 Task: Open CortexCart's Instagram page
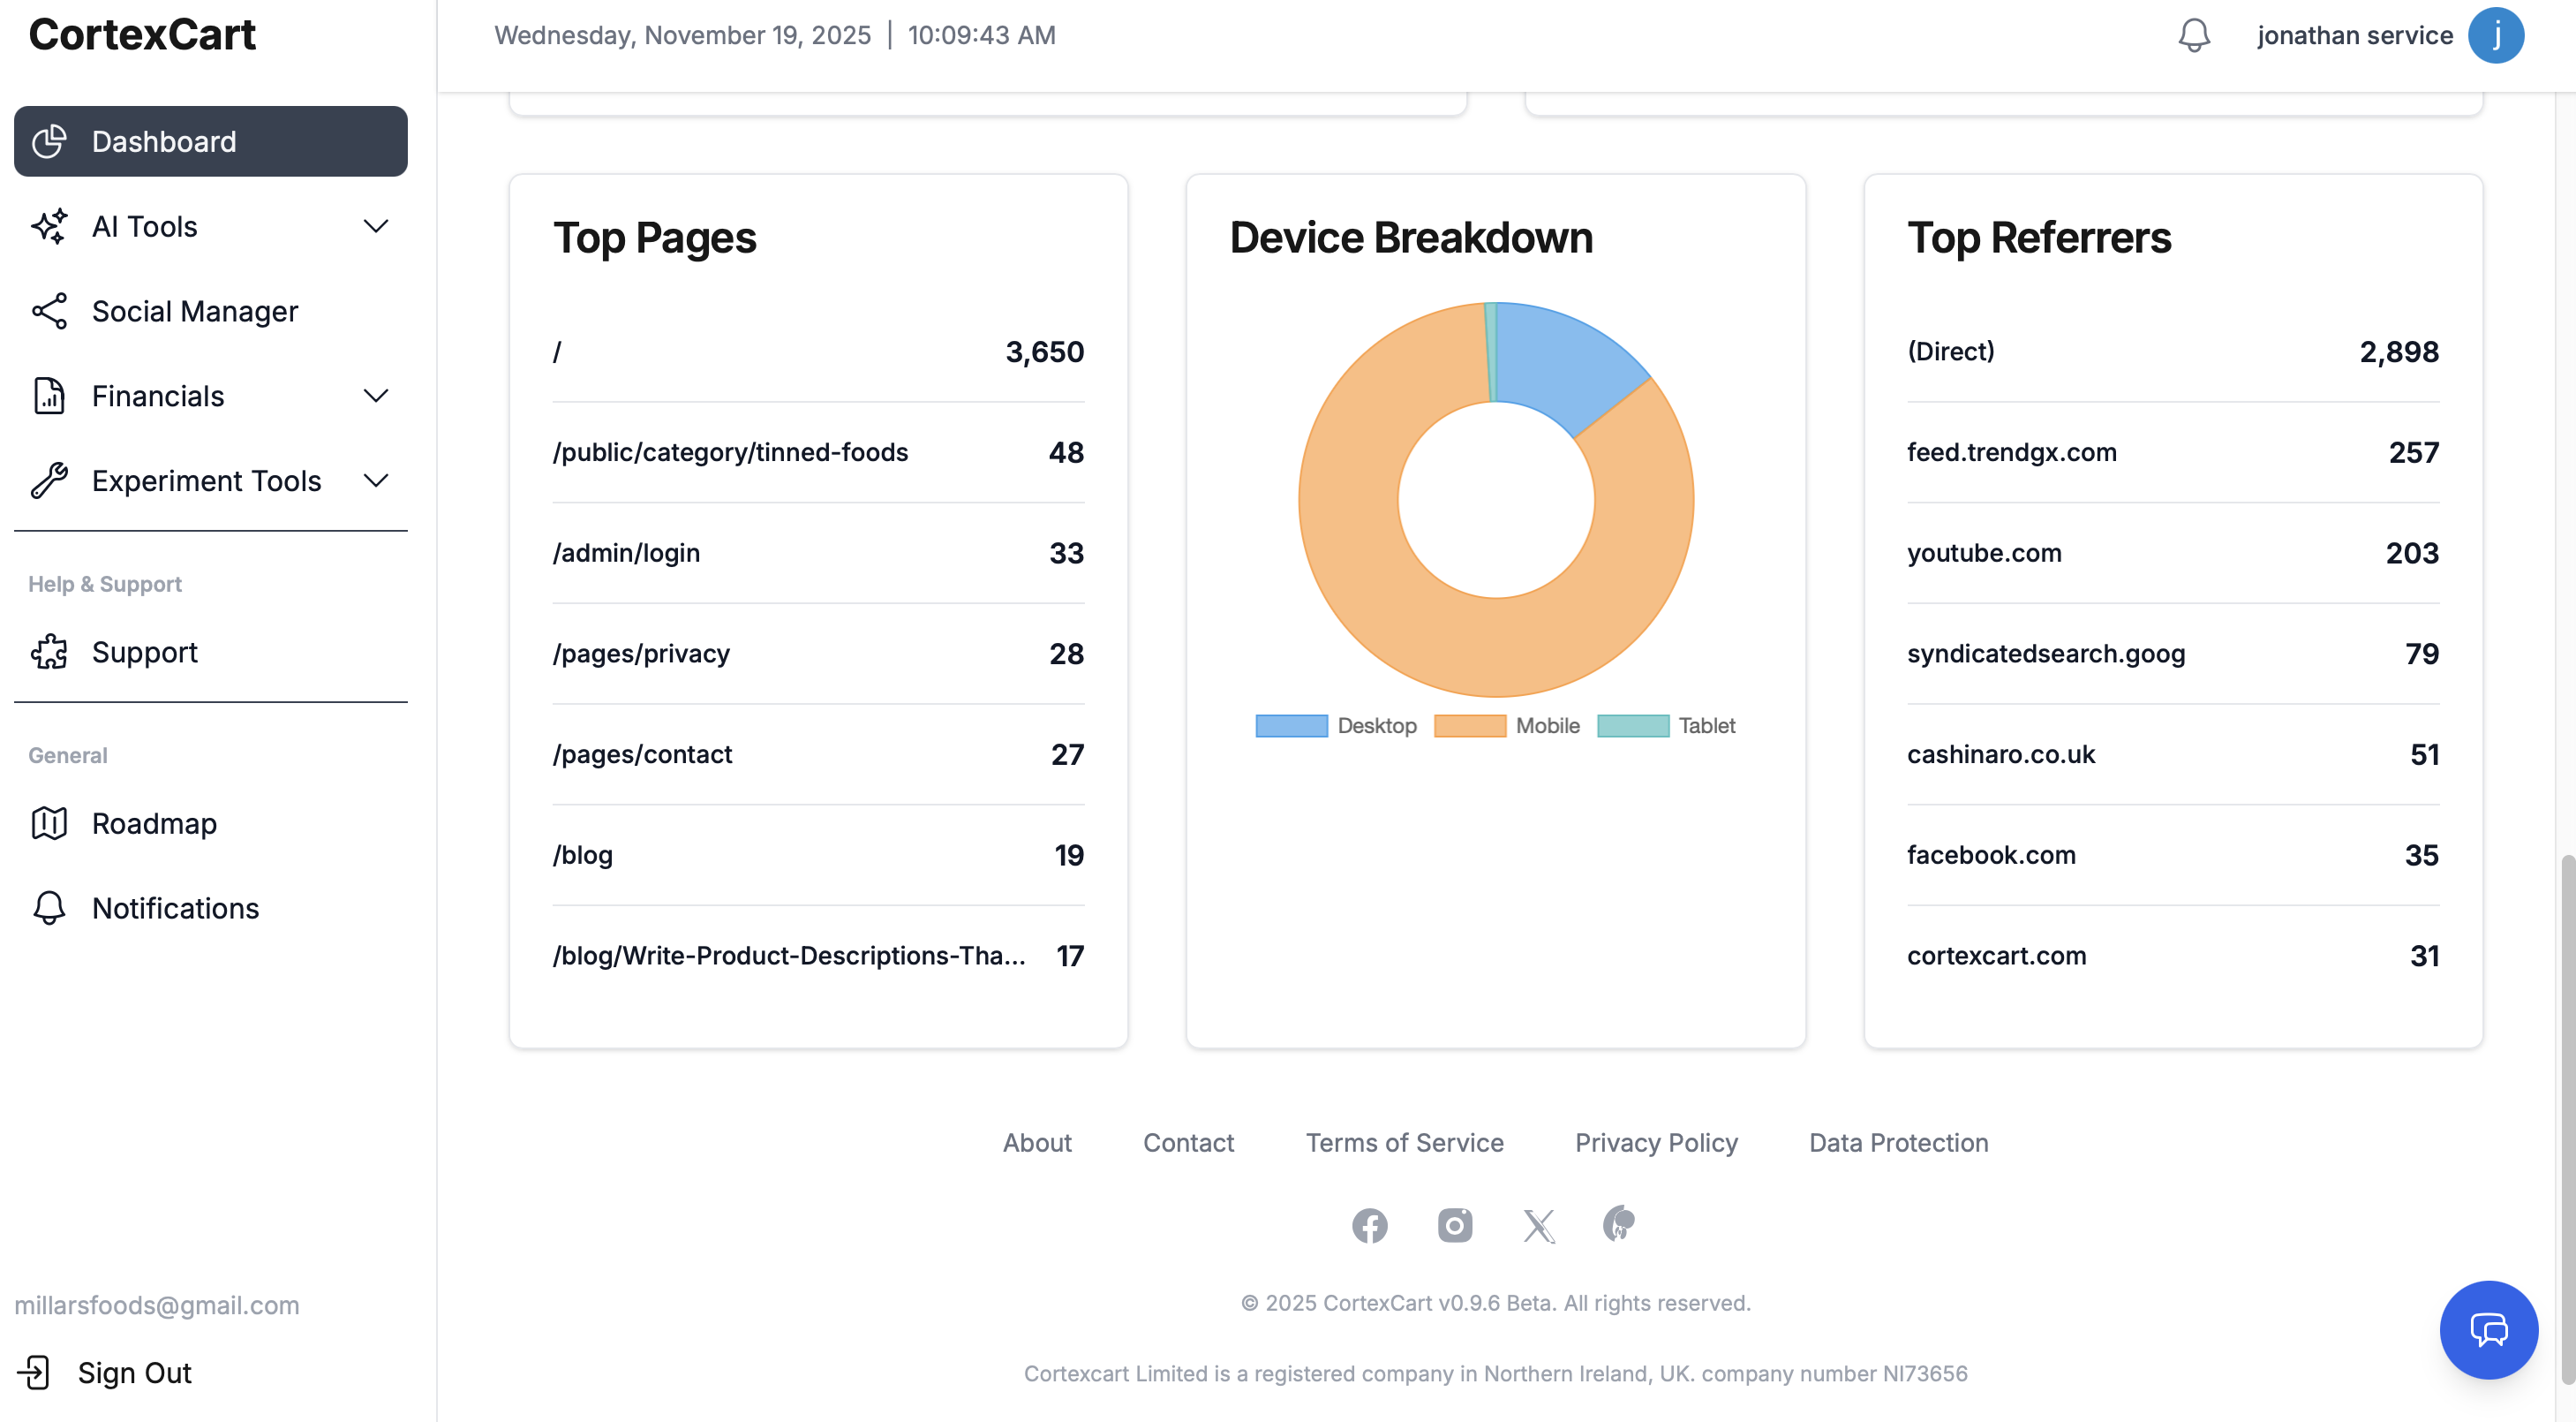1454,1225
